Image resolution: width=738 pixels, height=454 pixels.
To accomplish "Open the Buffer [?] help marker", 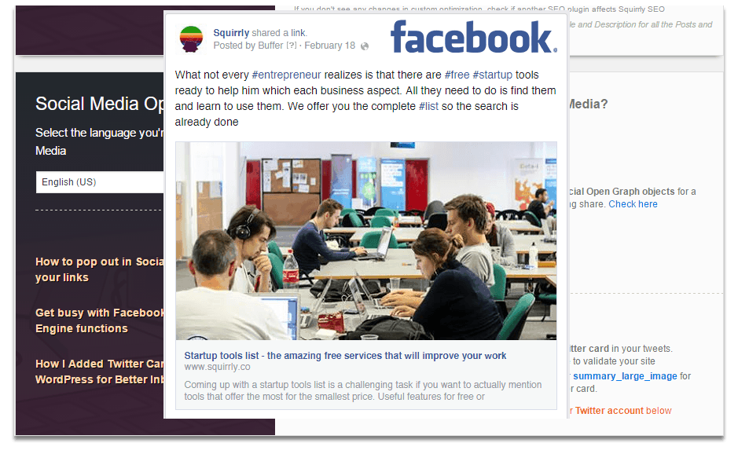I will [x=292, y=46].
